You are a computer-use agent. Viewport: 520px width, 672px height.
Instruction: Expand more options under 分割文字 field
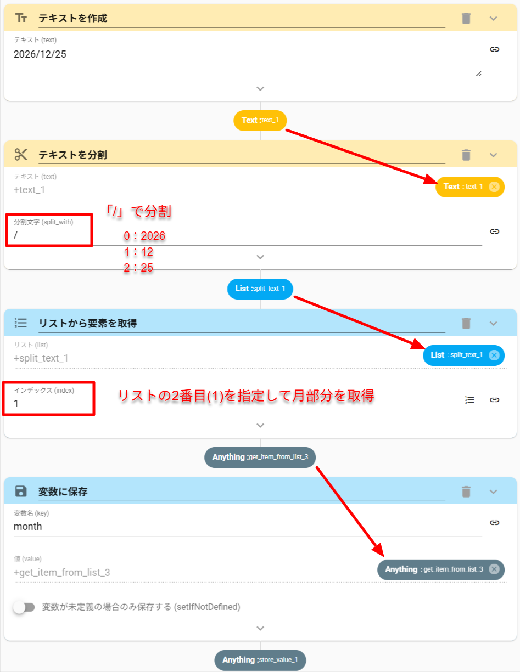[x=260, y=257]
